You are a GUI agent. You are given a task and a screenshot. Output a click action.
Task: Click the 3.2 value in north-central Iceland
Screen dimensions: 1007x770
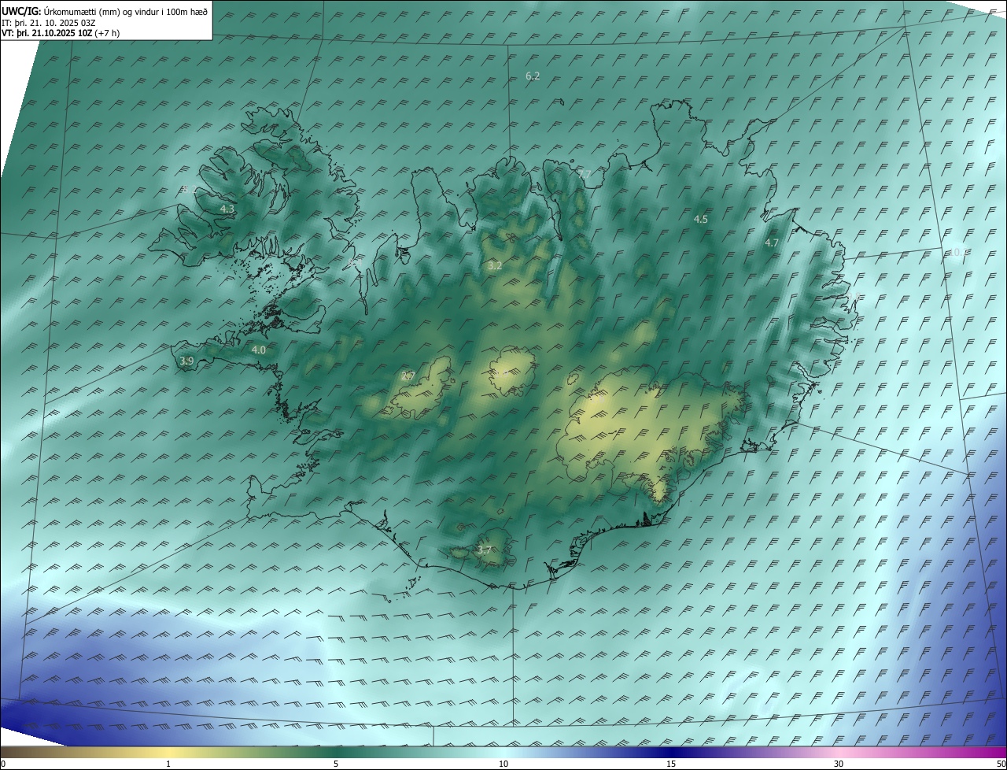coord(495,266)
